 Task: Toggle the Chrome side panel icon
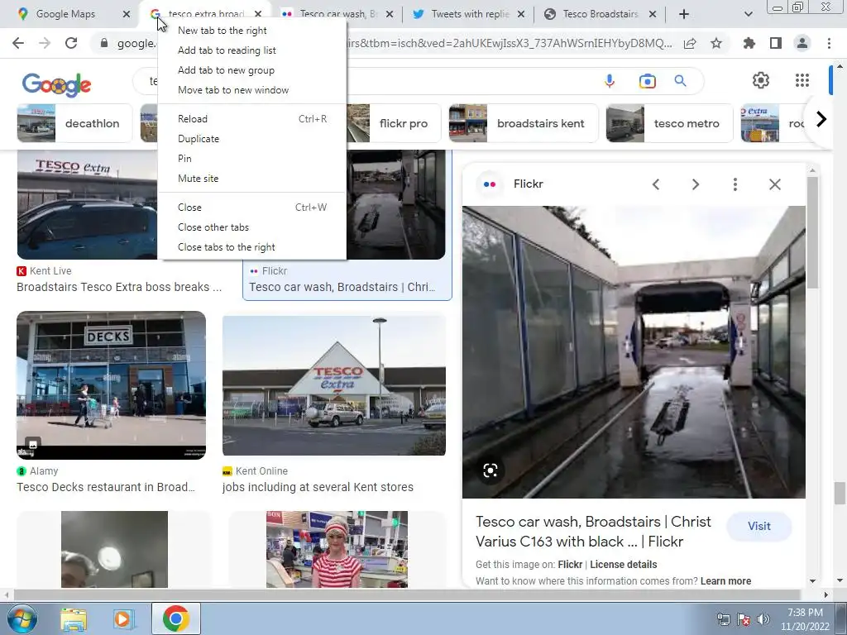(776, 43)
